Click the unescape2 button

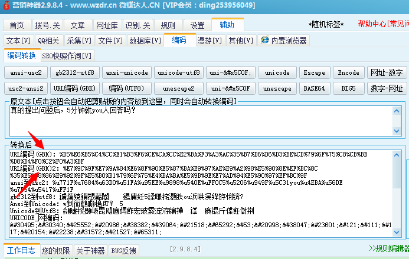click(x=179, y=88)
